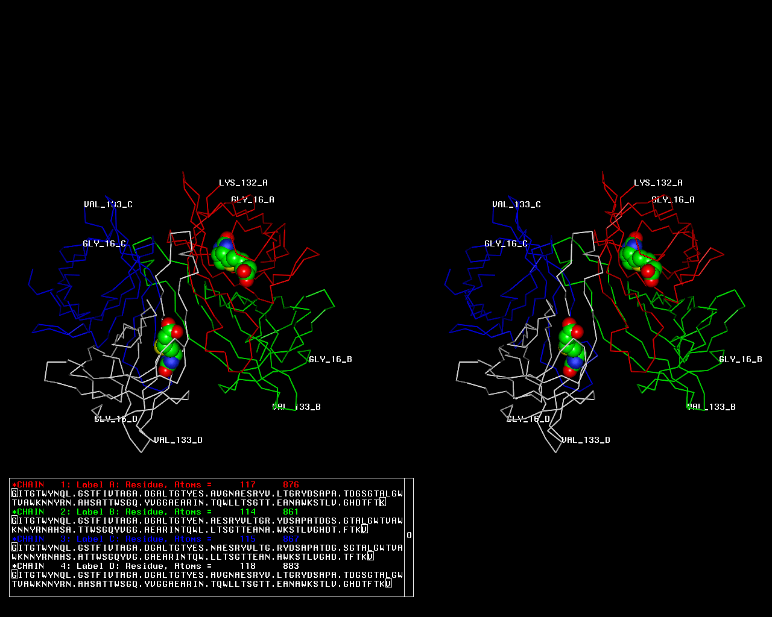Select boxed first residue G of Chain A

(14, 493)
